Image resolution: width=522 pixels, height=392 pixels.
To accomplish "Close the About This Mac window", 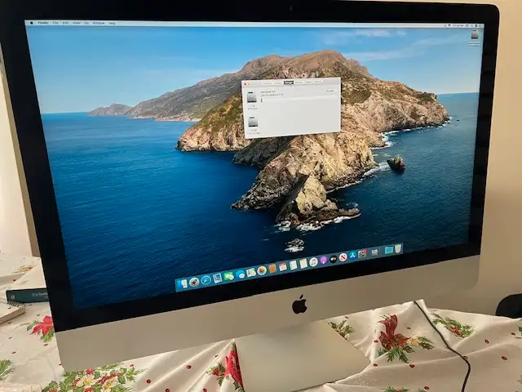I will (245, 83).
